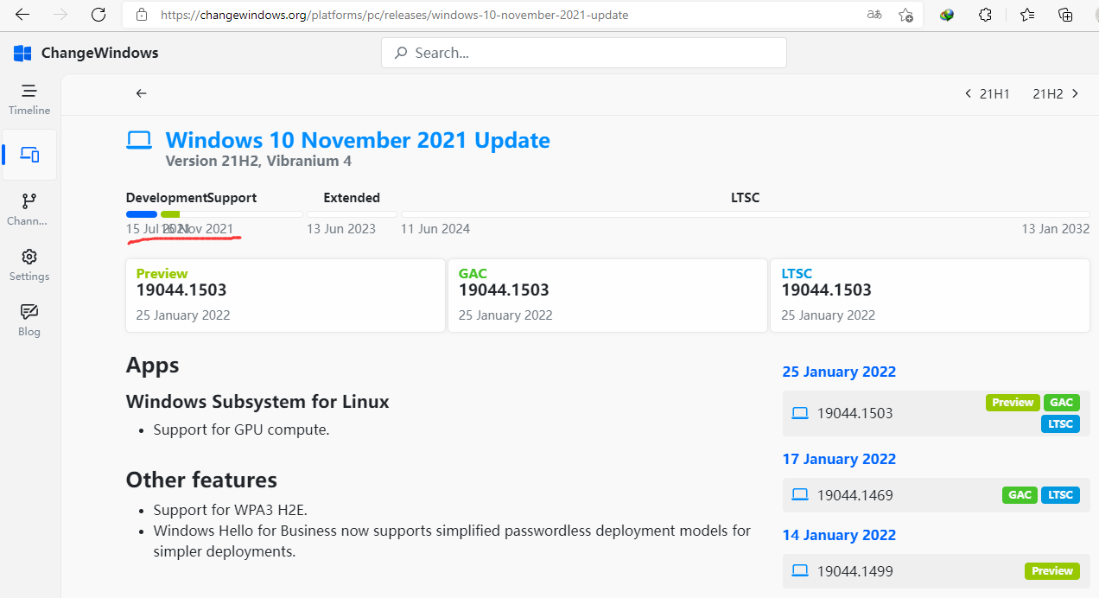
Task: Open the Collections panel in the browser
Action: 1065,15
